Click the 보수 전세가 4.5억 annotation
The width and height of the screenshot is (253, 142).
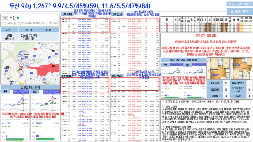point(143,12)
